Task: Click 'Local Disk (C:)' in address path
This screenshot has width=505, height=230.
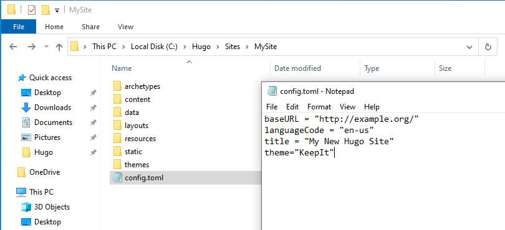Action: (x=154, y=47)
